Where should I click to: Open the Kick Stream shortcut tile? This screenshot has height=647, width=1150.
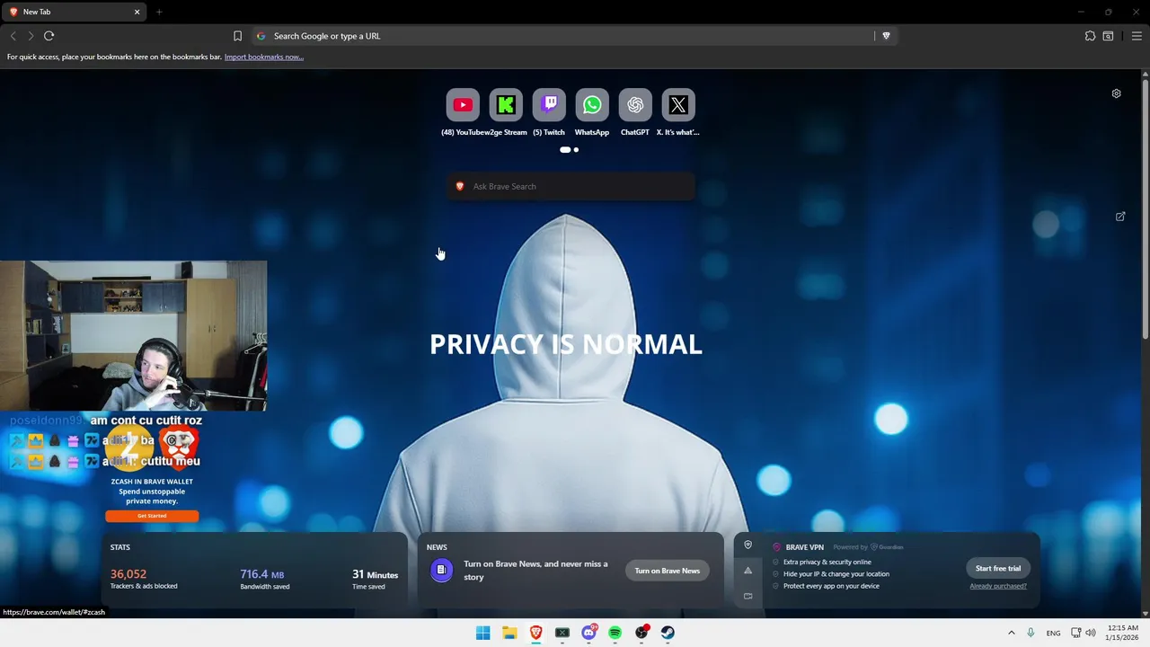click(x=506, y=105)
